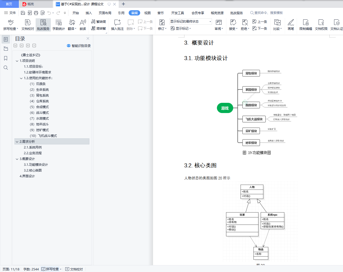
Task: Click the 字数: 2544 status bar entry
Action: pos(31,269)
